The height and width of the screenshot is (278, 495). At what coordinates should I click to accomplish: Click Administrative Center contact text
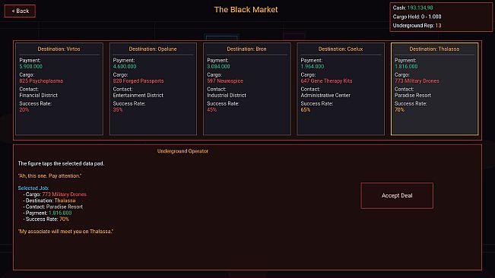pyautogui.click(x=325, y=95)
